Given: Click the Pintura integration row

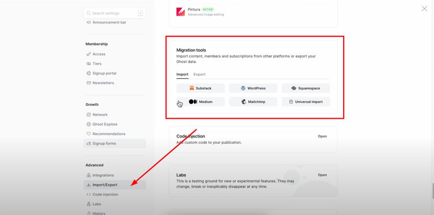Looking at the screenshot, I should (253, 12).
